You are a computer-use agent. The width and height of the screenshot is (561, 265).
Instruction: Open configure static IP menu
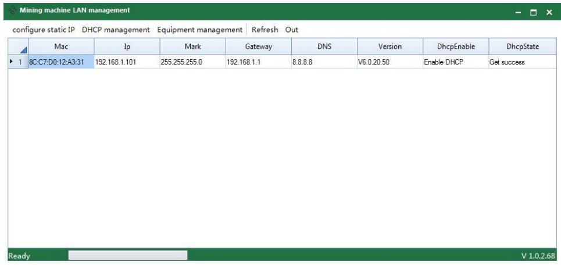[44, 30]
